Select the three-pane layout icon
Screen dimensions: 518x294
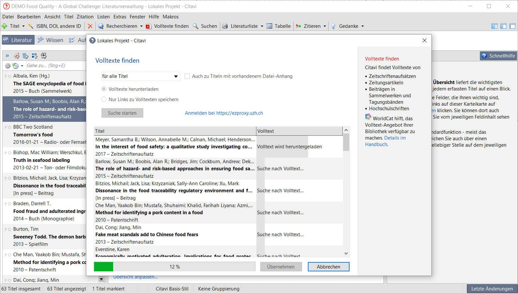(x=494, y=26)
